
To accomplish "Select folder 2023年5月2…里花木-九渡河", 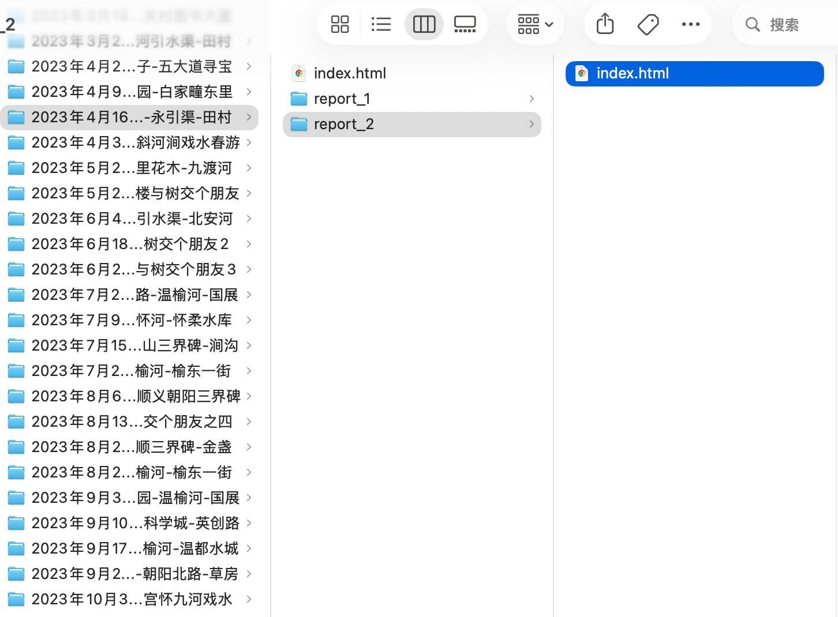I will (x=132, y=168).
